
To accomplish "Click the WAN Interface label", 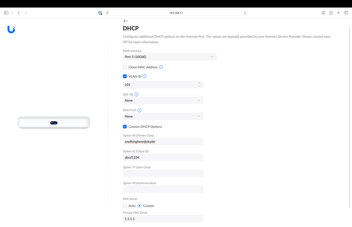I will (132, 51).
